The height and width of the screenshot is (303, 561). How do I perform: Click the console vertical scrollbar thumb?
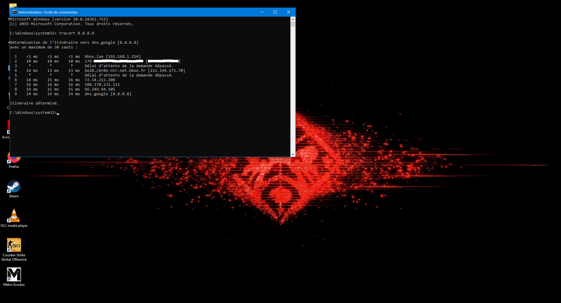tap(293, 24)
